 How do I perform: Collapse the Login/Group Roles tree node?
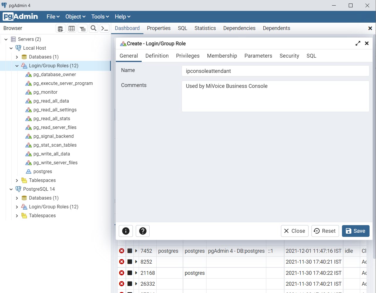click(x=17, y=66)
